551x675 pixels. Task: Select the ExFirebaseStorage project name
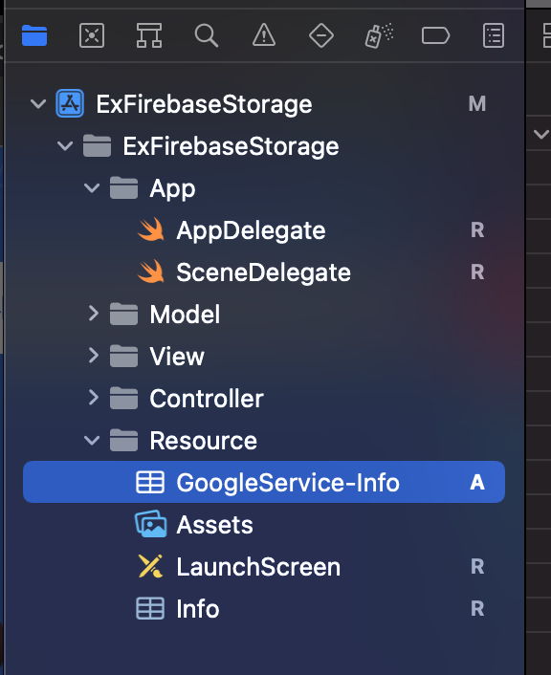point(204,104)
